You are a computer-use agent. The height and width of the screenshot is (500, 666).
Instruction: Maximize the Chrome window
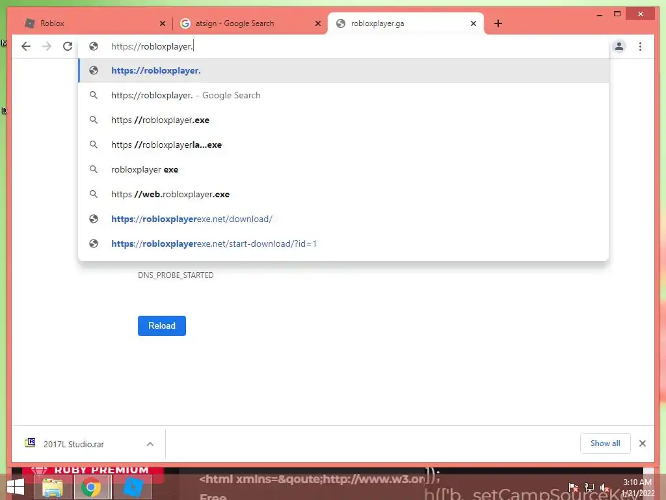(x=617, y=14)
